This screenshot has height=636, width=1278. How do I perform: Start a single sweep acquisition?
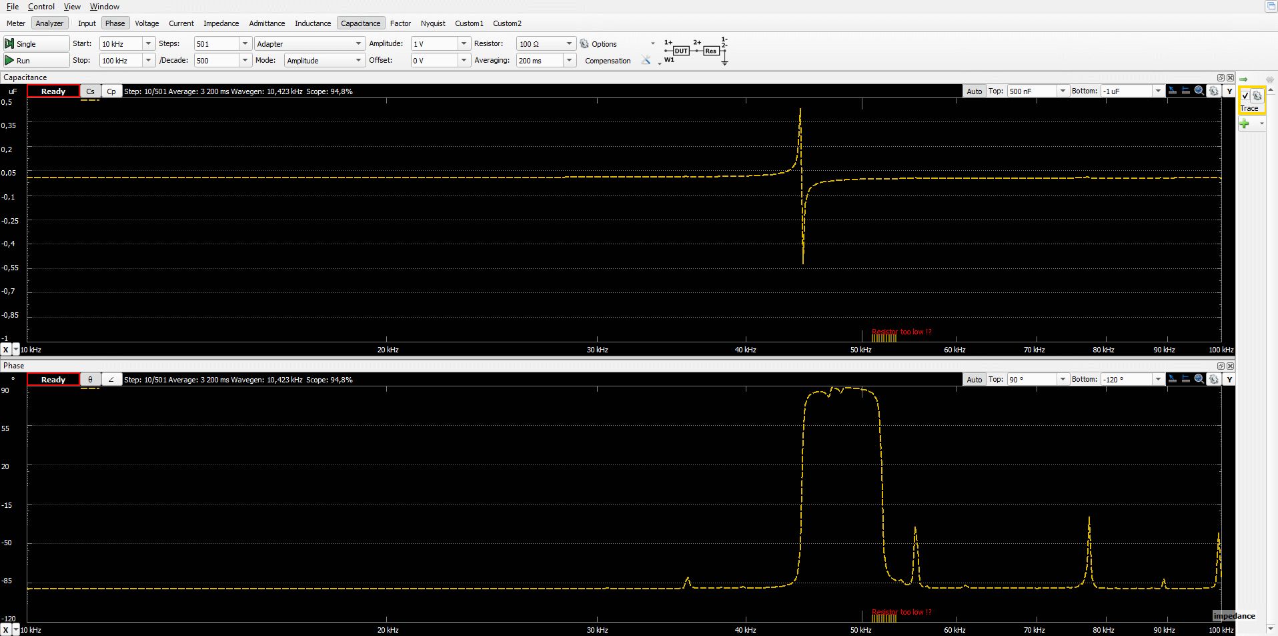tap(36, 43)
